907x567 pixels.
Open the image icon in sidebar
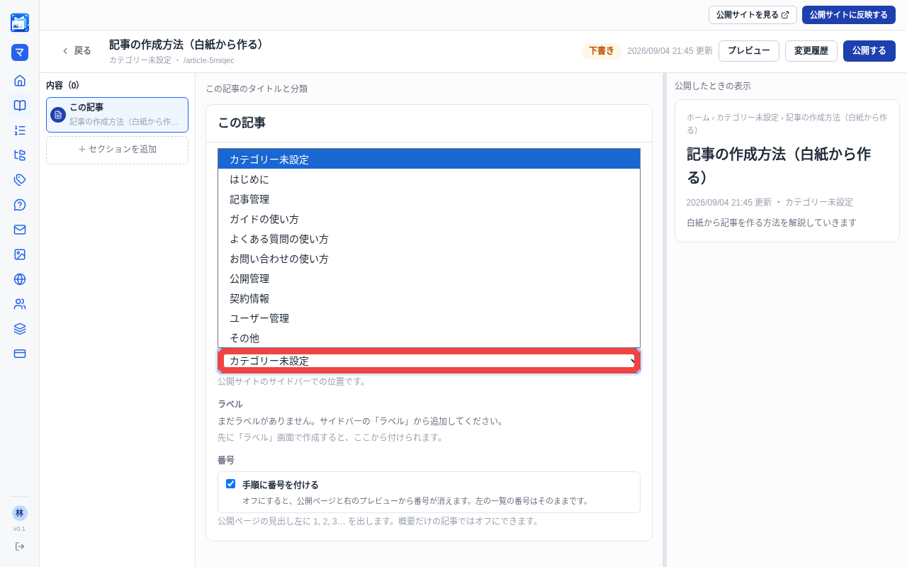(20, 254)
